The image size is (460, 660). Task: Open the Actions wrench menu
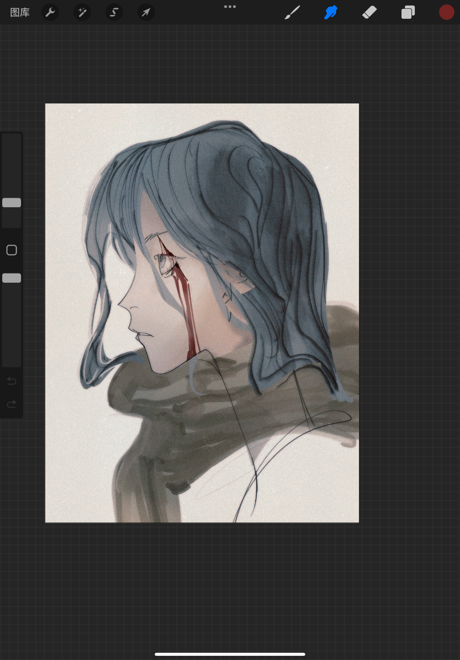point(50,12)
